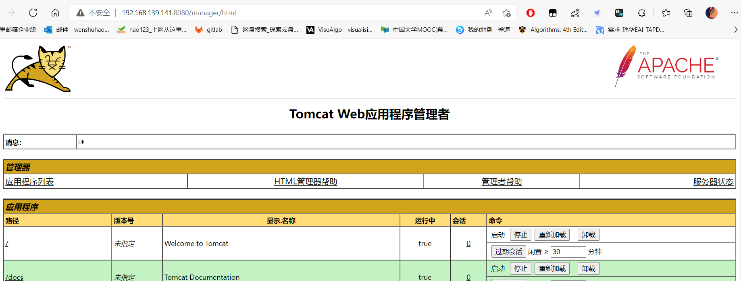741x281 pixels.
Task: Open the Algorithms, 4th Edition bookmark
Action: (553, 30)
